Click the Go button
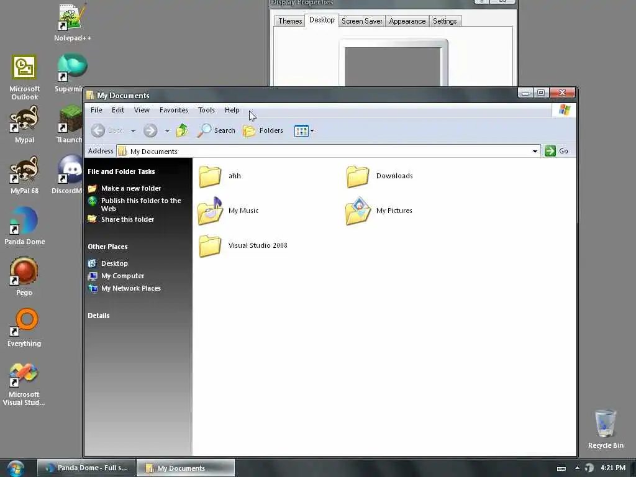 (556, 151)
